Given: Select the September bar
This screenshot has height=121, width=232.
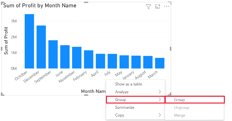Looking at the screenshot, I should (53, 54).
